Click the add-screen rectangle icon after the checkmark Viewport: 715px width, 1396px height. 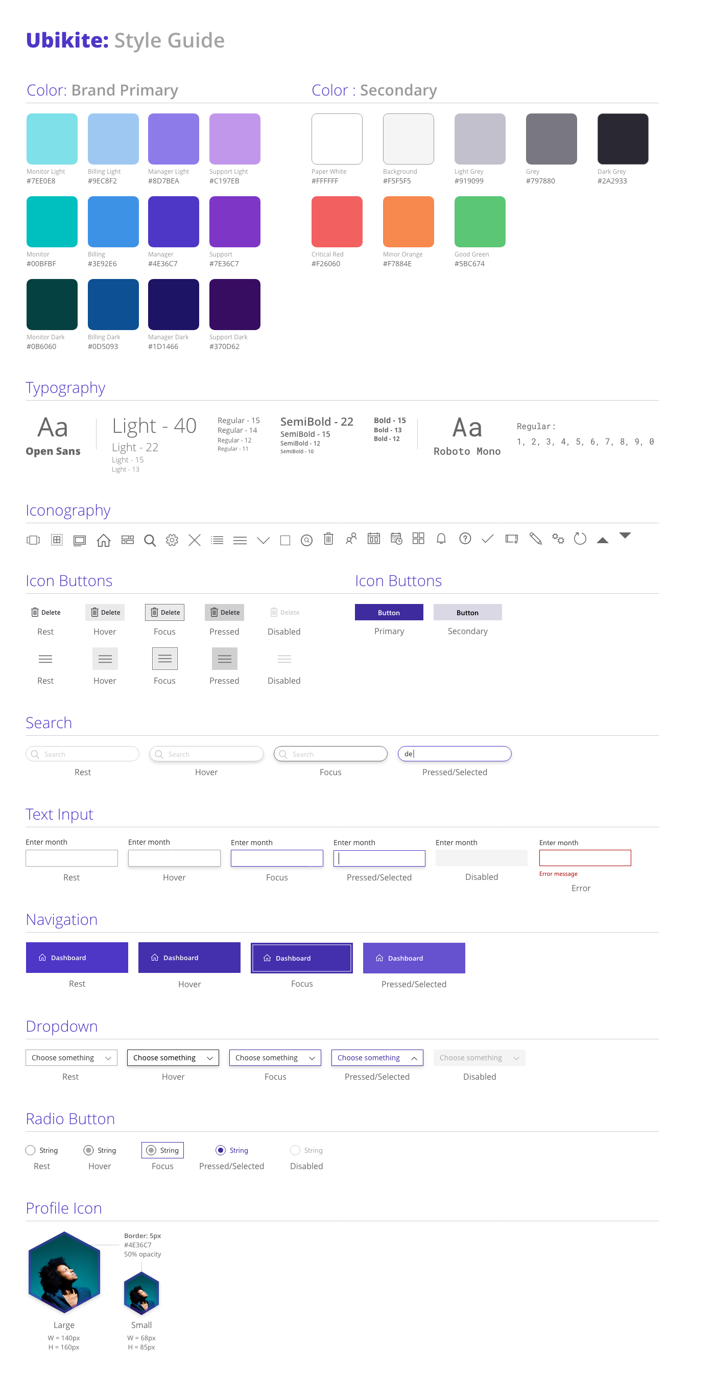pos(511,539)
